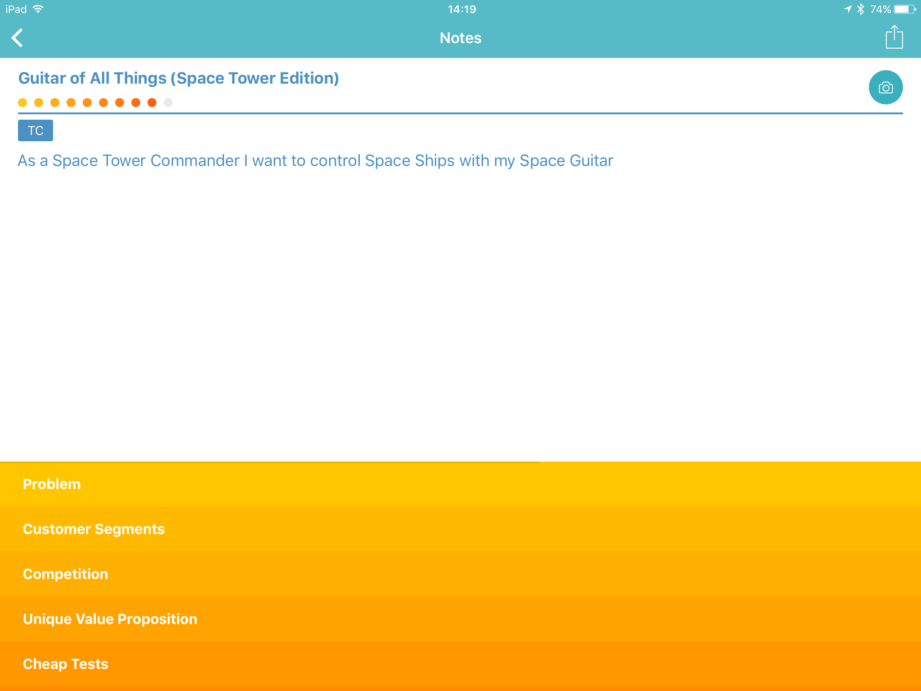921x691 pixels.
Task: Set rating to fifth orange dot
Action: pyautogui.click(x=87, y=103)
